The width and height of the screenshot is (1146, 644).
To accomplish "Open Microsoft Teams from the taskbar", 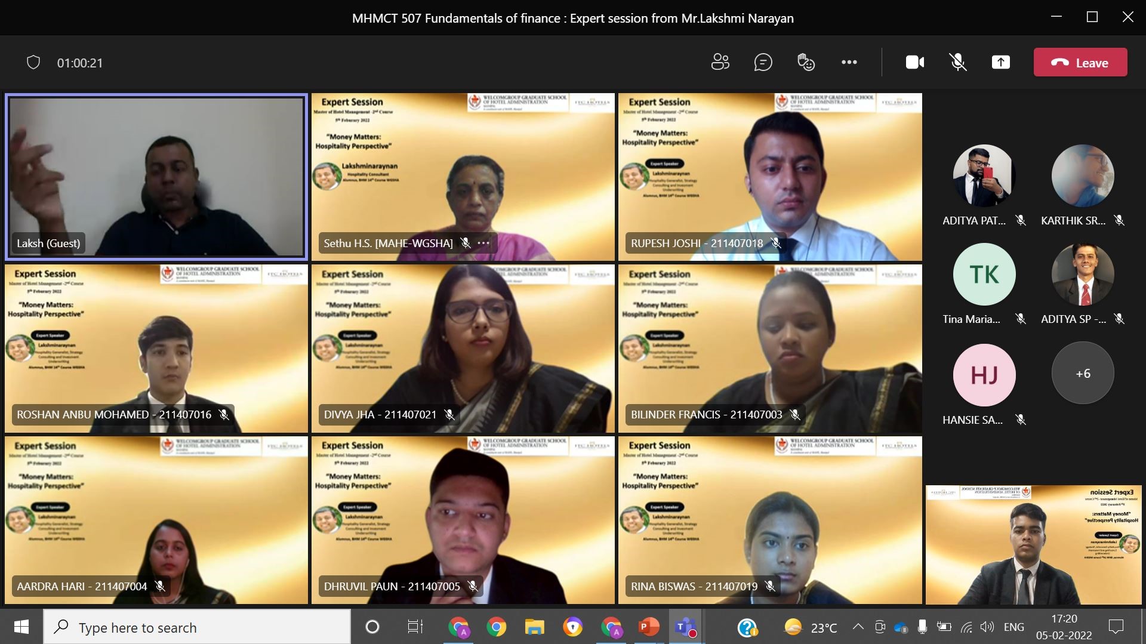I will pos(685,627).
